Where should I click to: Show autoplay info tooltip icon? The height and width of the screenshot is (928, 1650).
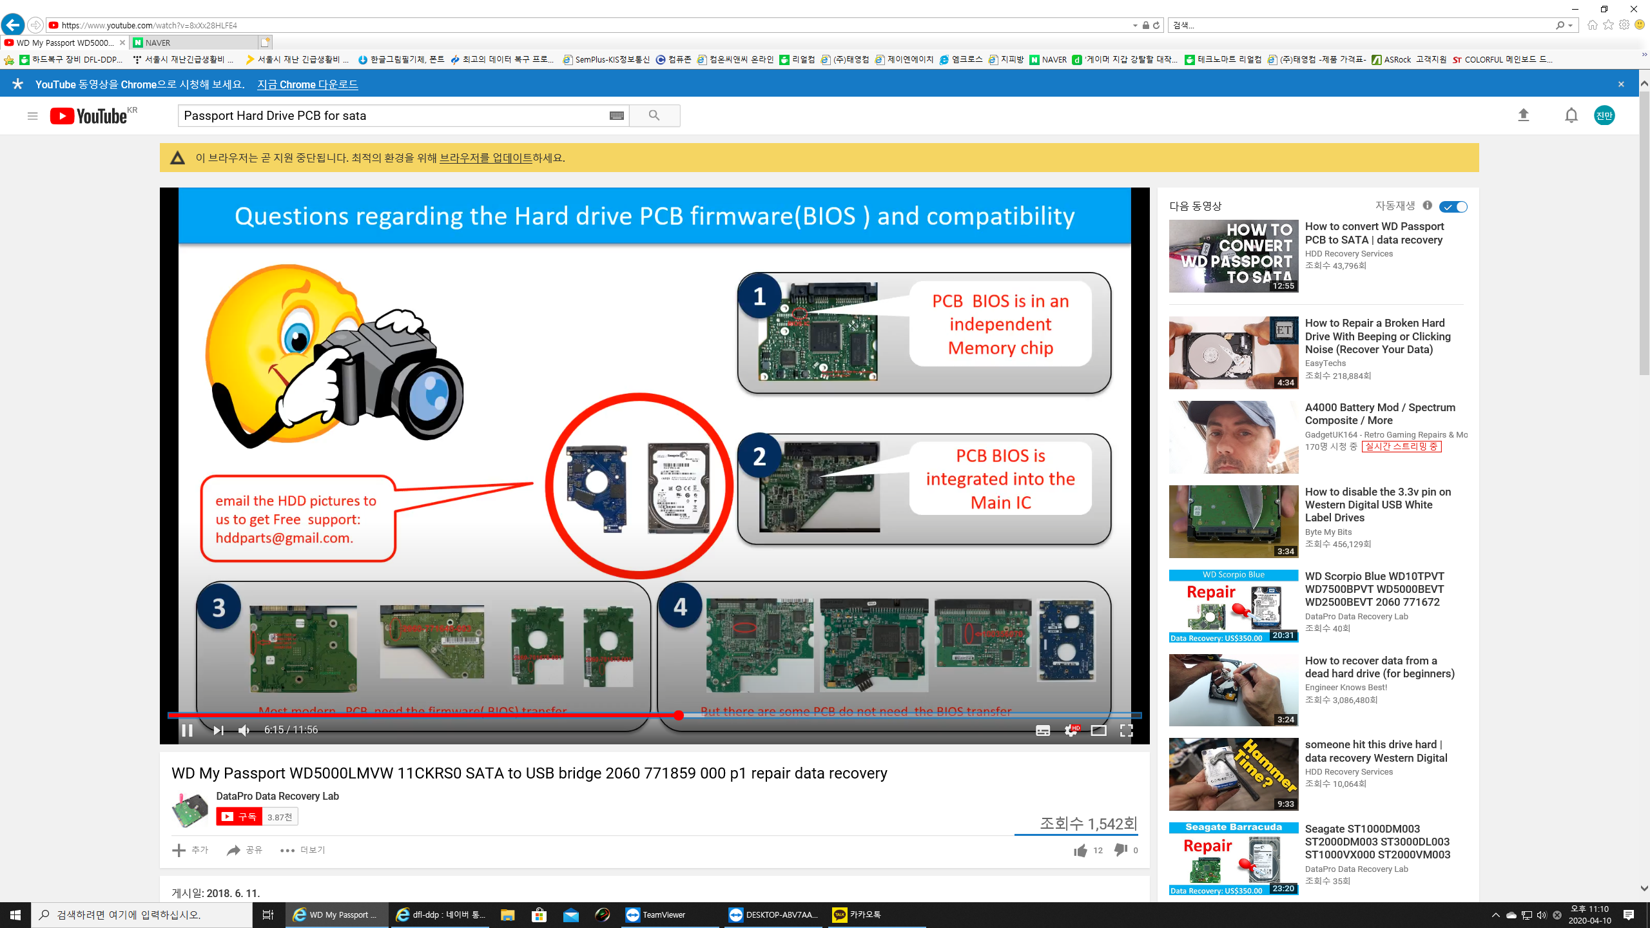[1428, 206]
